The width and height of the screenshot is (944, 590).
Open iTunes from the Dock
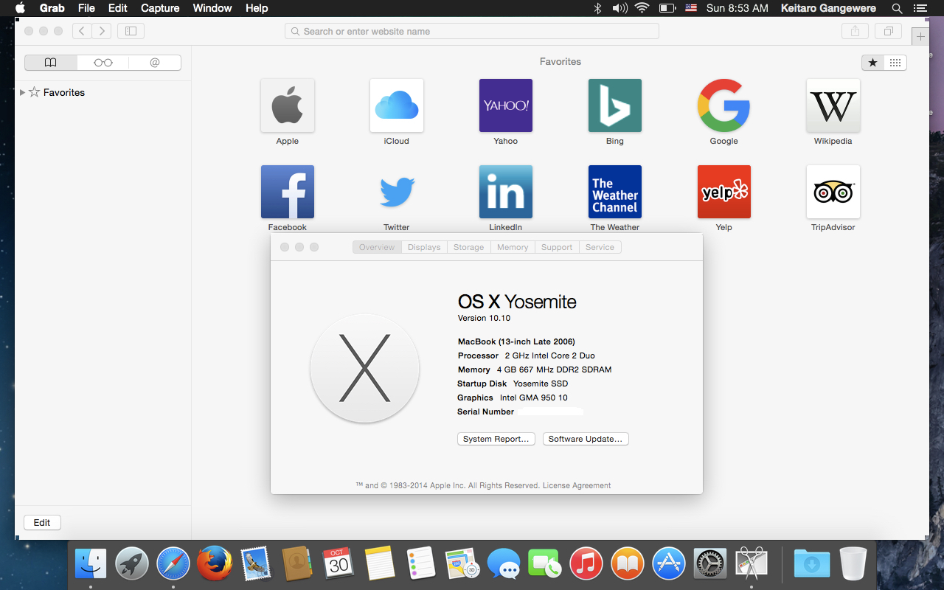(586, 564)
